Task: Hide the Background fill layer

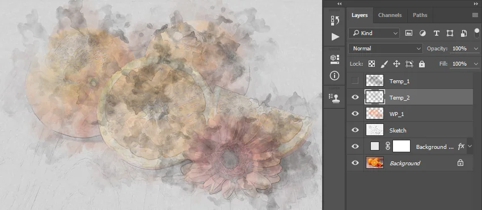Action: 355,147
